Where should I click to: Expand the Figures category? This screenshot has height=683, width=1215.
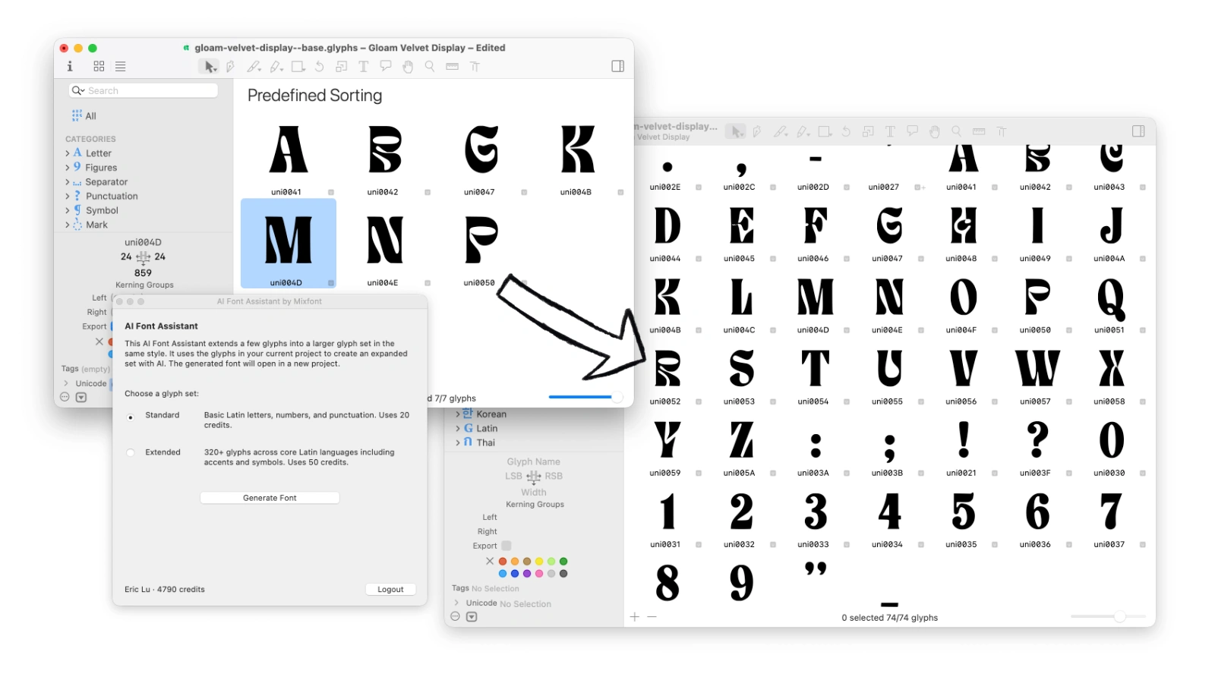(68, 168)
